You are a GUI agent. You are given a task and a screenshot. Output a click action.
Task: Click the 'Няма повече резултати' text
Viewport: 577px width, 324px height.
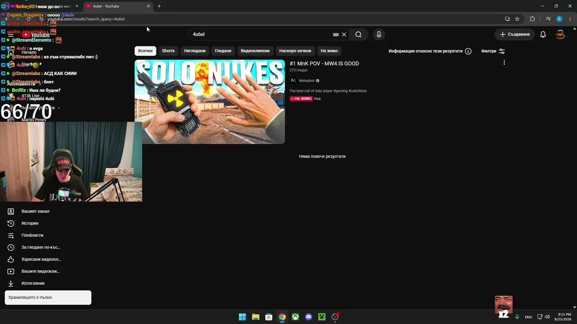pos(322,156)
